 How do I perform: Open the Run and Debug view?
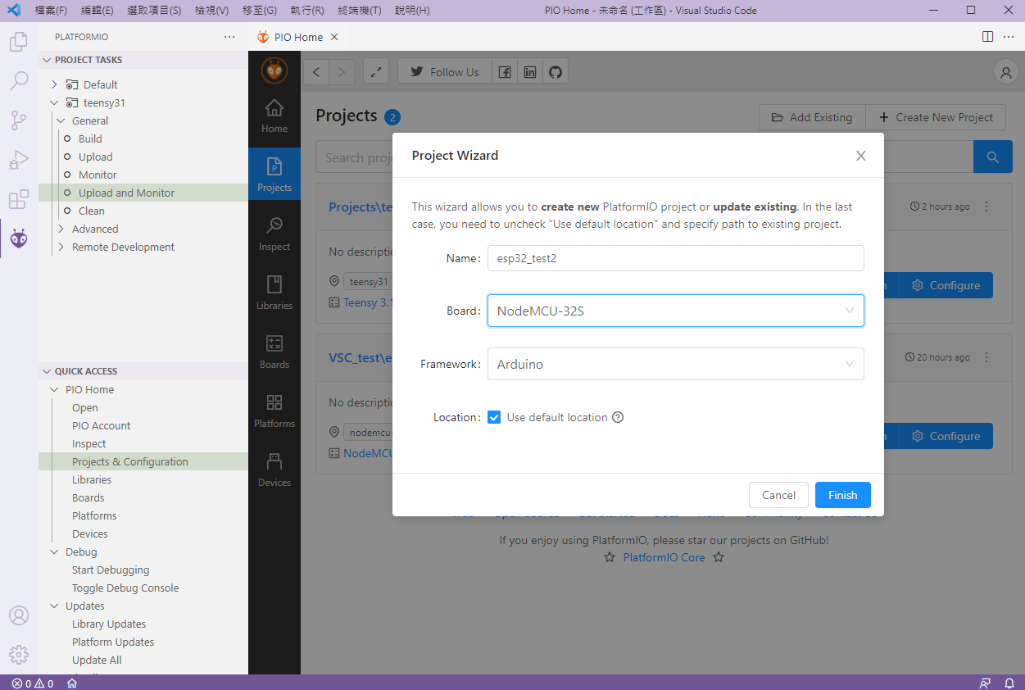pyautogui.click(x=19, y=160)
